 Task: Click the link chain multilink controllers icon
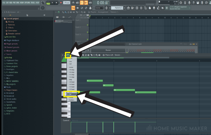[x=86, y=8]
